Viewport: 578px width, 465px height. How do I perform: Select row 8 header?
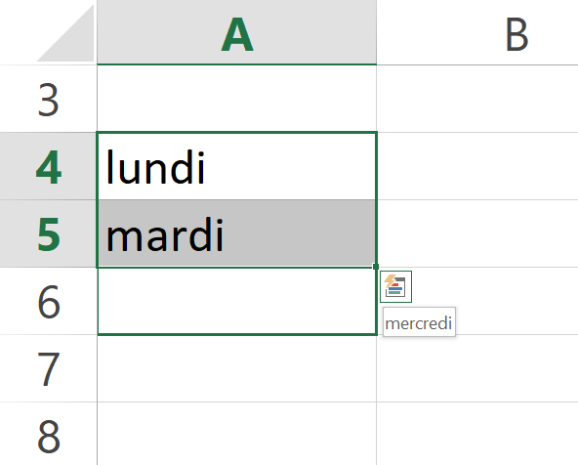[x=48, y=434]
